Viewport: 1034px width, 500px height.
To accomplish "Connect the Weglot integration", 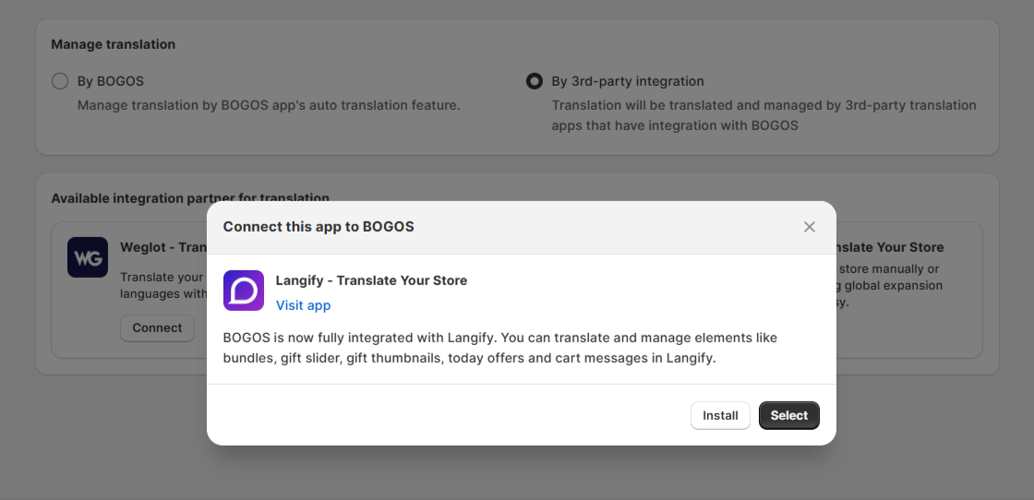I will pyautogui.click(x=157, y=328).
